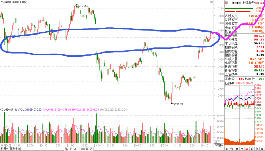Open the 细 detail tab

click(x=237, y=149)
